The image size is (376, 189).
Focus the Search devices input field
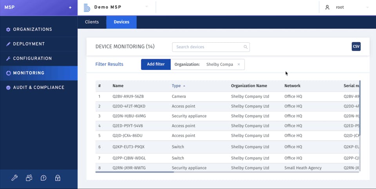click(x=211, y=47)
